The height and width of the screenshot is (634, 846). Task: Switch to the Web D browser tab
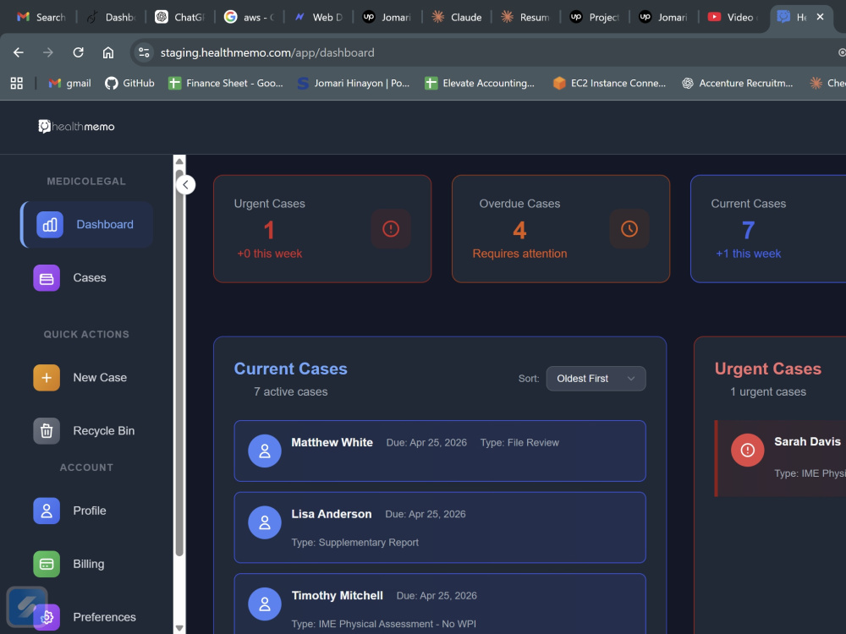pos(318,17)
